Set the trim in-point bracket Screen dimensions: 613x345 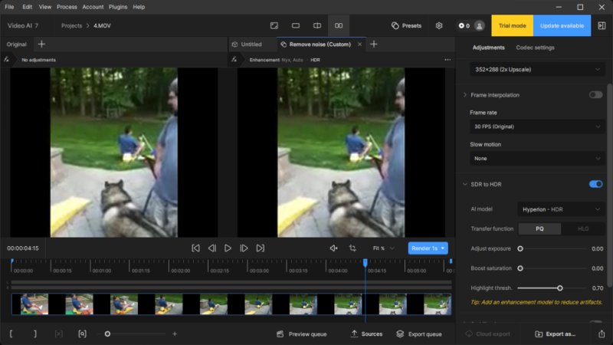coord(11,334)
